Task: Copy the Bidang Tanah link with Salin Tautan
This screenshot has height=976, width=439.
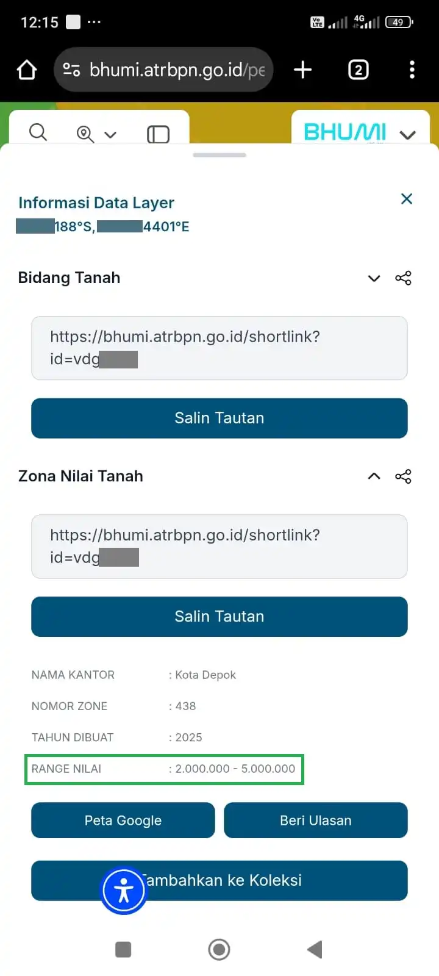Action: (x=220, y=418)
